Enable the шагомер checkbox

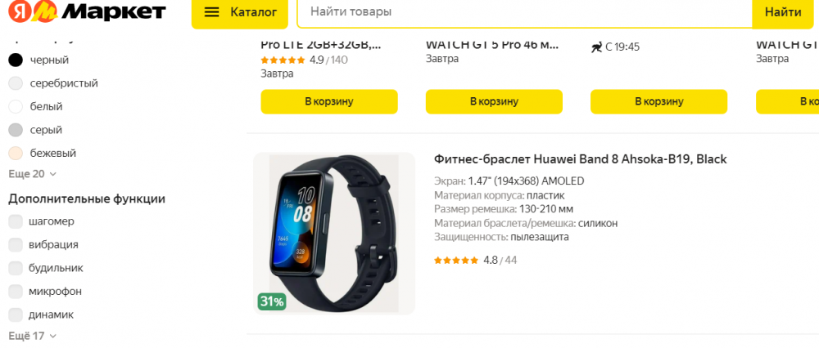tap(16, 221)
